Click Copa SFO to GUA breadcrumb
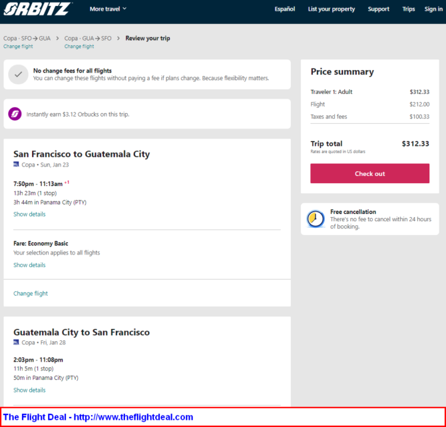This screenshot has width=446, height=427. (x=27, y=38)
